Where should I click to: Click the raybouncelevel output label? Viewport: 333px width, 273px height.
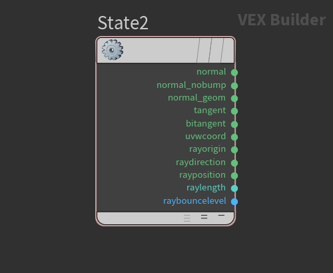(x=194, y=201)
